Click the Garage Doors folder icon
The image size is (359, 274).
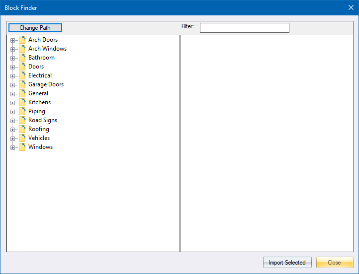tap(22, 84)
